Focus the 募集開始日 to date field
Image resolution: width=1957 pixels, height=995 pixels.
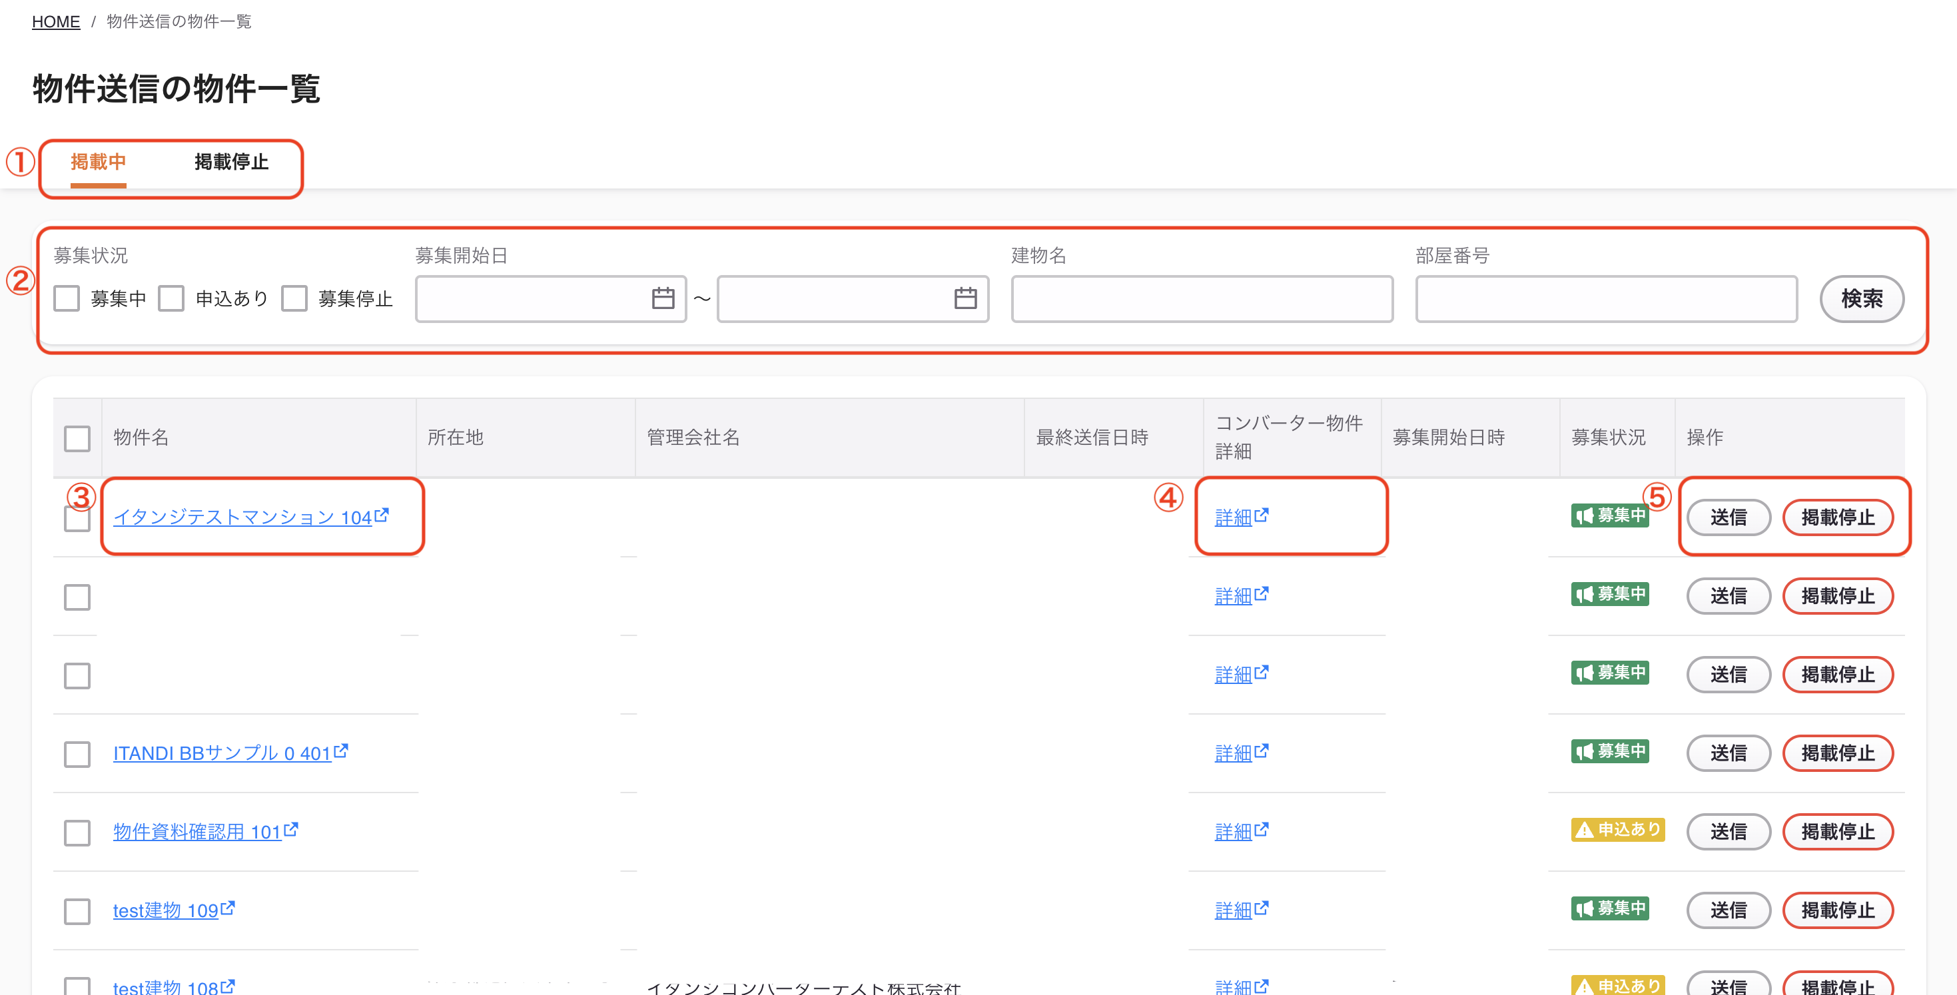pyautogui.click(x=853, y=299)
